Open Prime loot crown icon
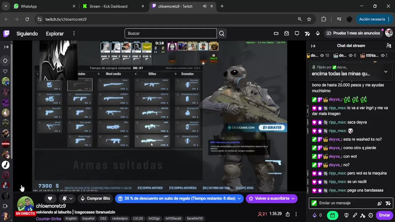 click(x=276, y=33)
